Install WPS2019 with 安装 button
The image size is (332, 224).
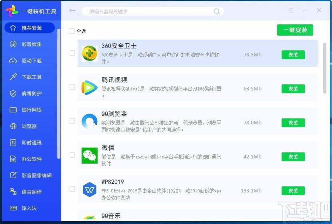point(293,191)
